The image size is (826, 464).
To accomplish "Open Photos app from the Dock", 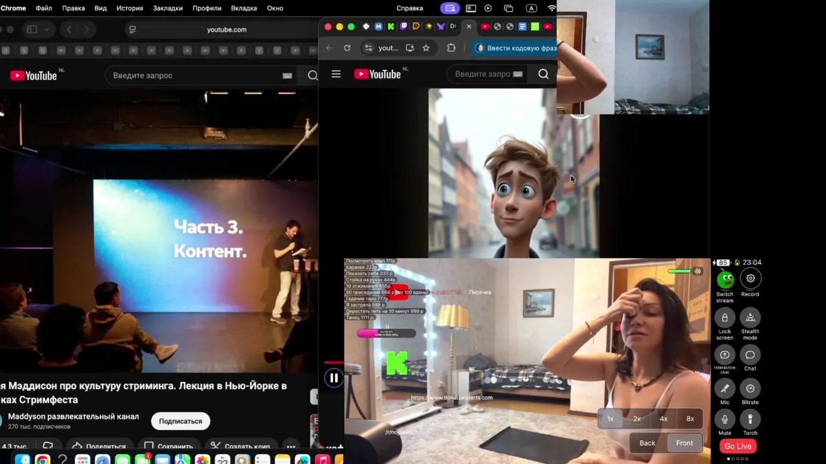I will 203,459.
